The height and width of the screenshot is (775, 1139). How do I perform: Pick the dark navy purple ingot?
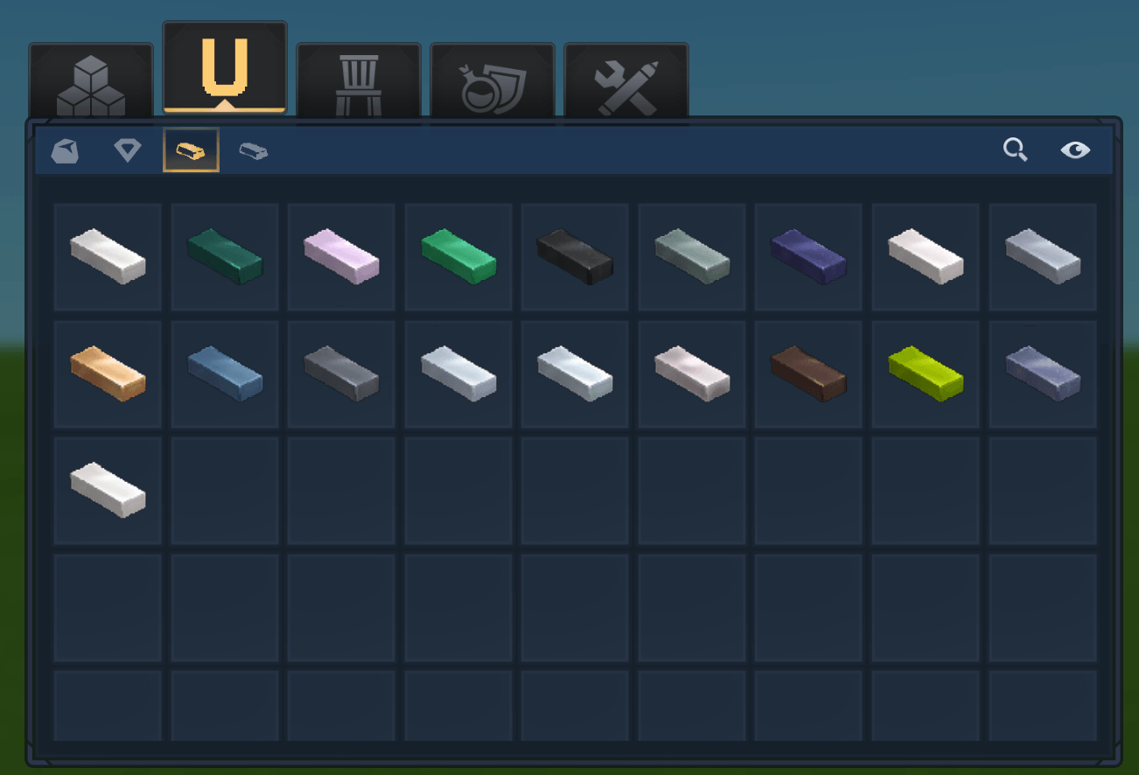[x=808, y=256]
